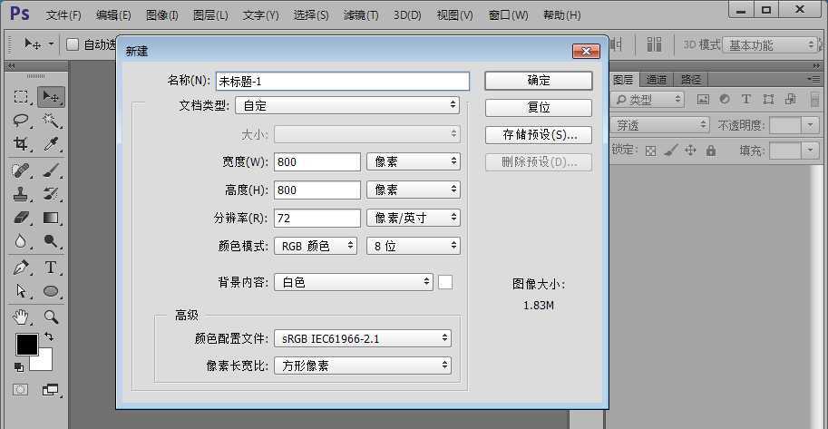This screenshot has width=828, height=429.
Task: Click the 存储预设(S)... button
Action: click(x=539, y=135)
